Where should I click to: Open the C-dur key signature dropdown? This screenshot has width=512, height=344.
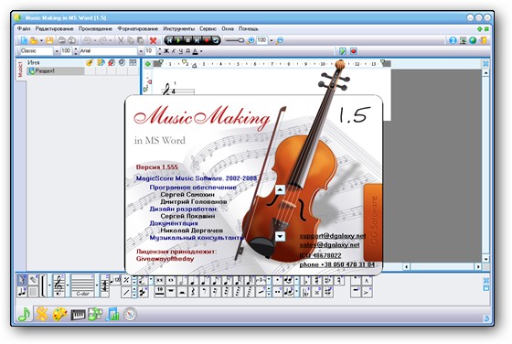pyautogui.click(x=97, y=285)
